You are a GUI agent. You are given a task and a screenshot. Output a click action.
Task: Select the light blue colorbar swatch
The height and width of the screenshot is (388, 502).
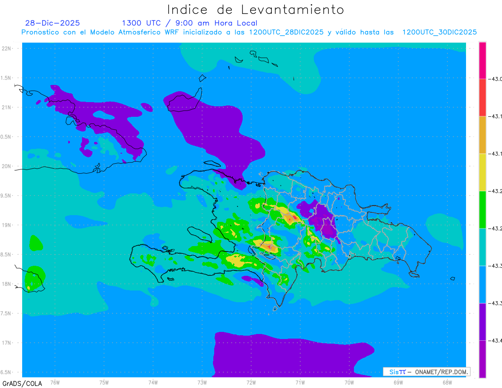coord(482,284)
